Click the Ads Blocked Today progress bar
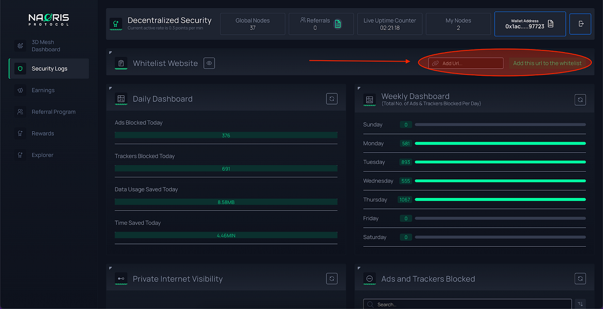Screen dimensions: 603x309 point(226,135)
